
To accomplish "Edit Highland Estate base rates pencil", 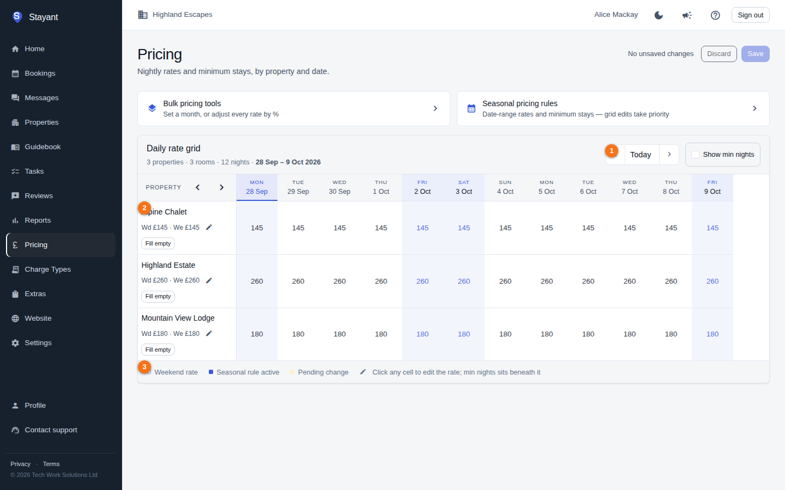I will tap(209, 280).
